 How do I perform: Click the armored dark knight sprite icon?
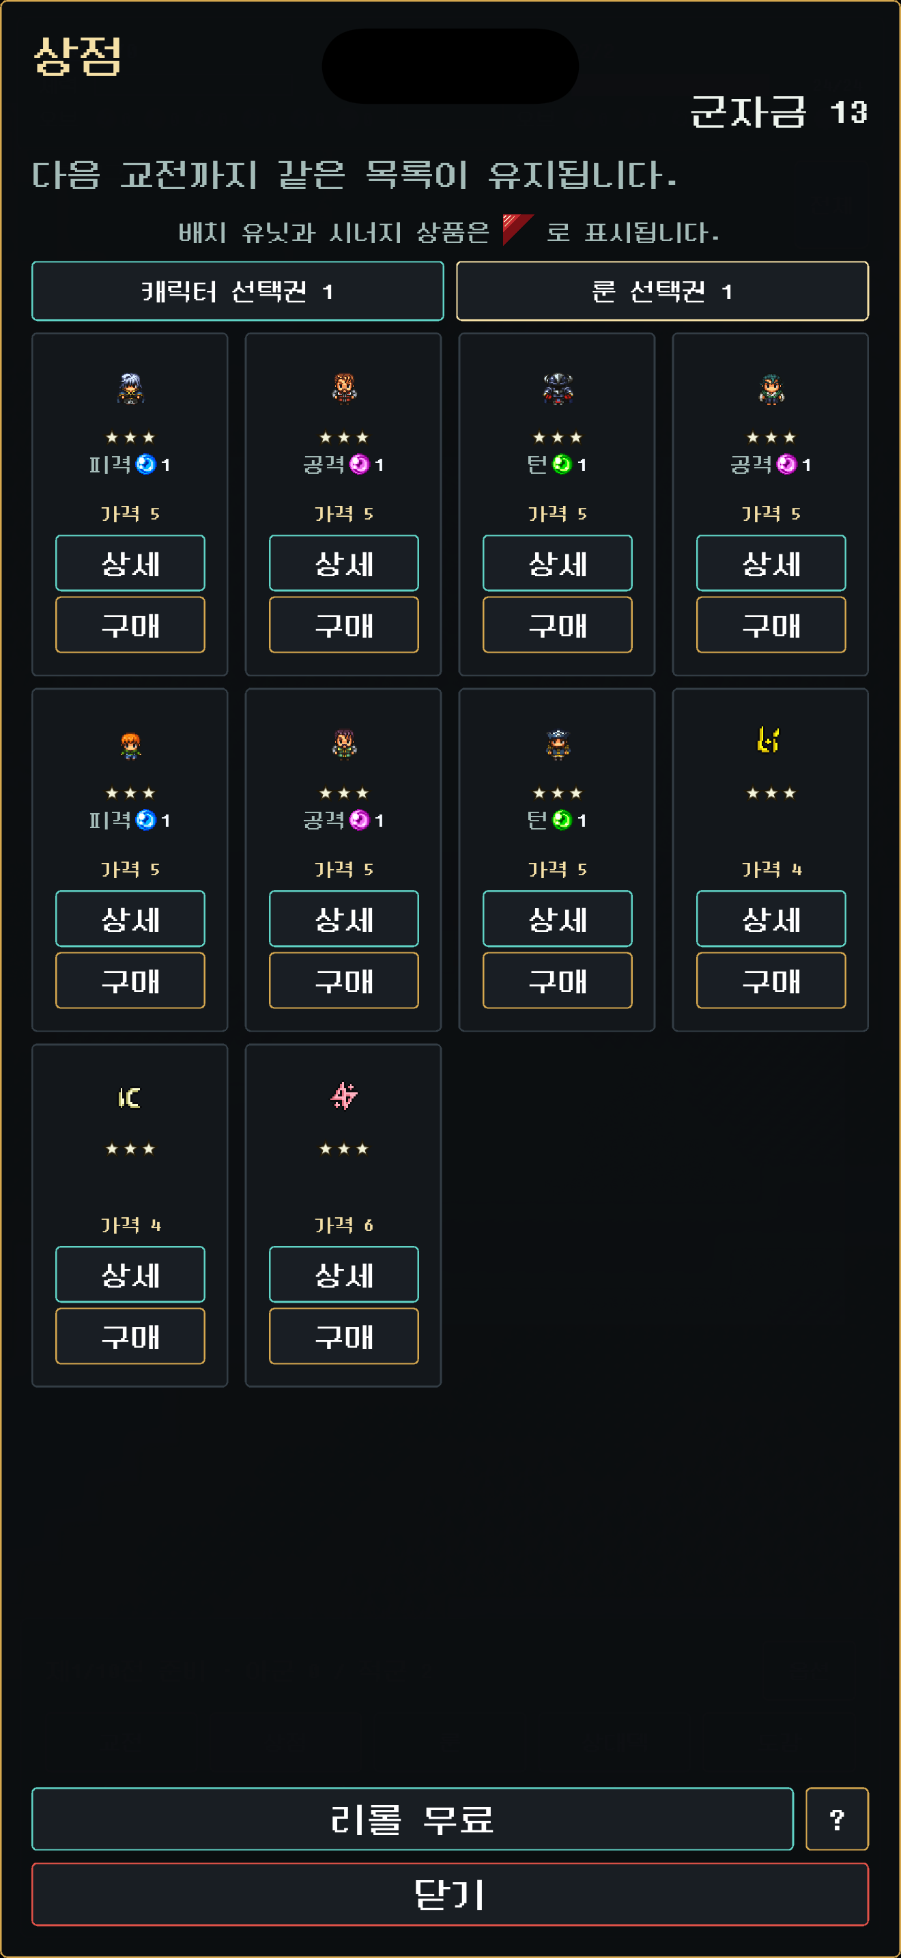tap(558, 388)
